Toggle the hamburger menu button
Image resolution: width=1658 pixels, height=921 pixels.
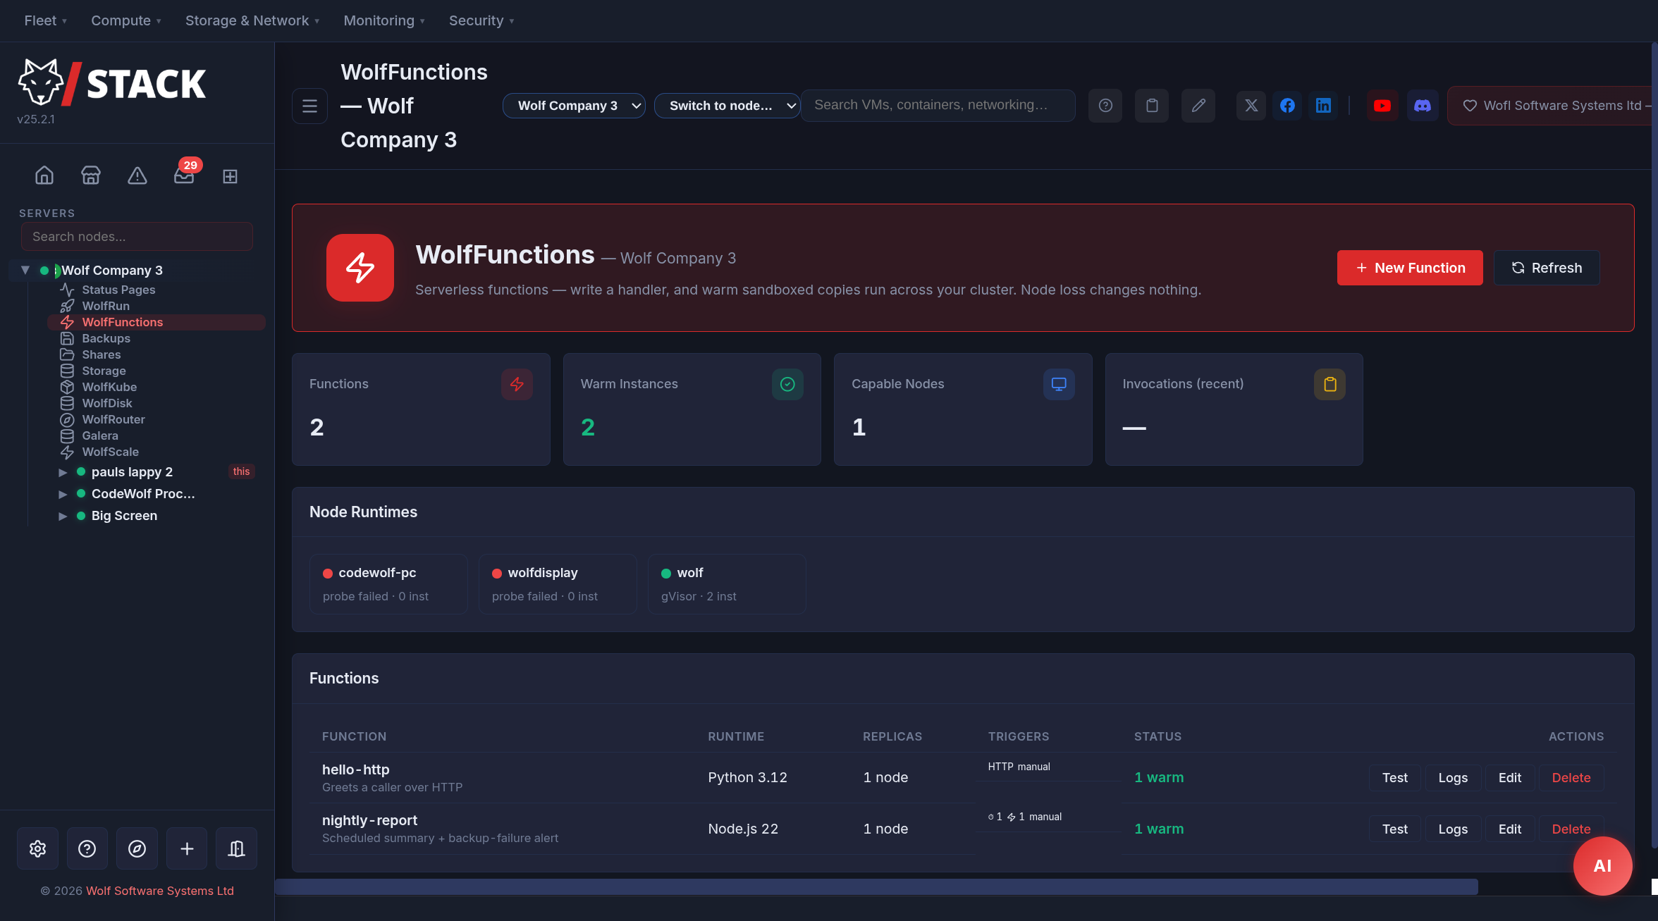309,106
